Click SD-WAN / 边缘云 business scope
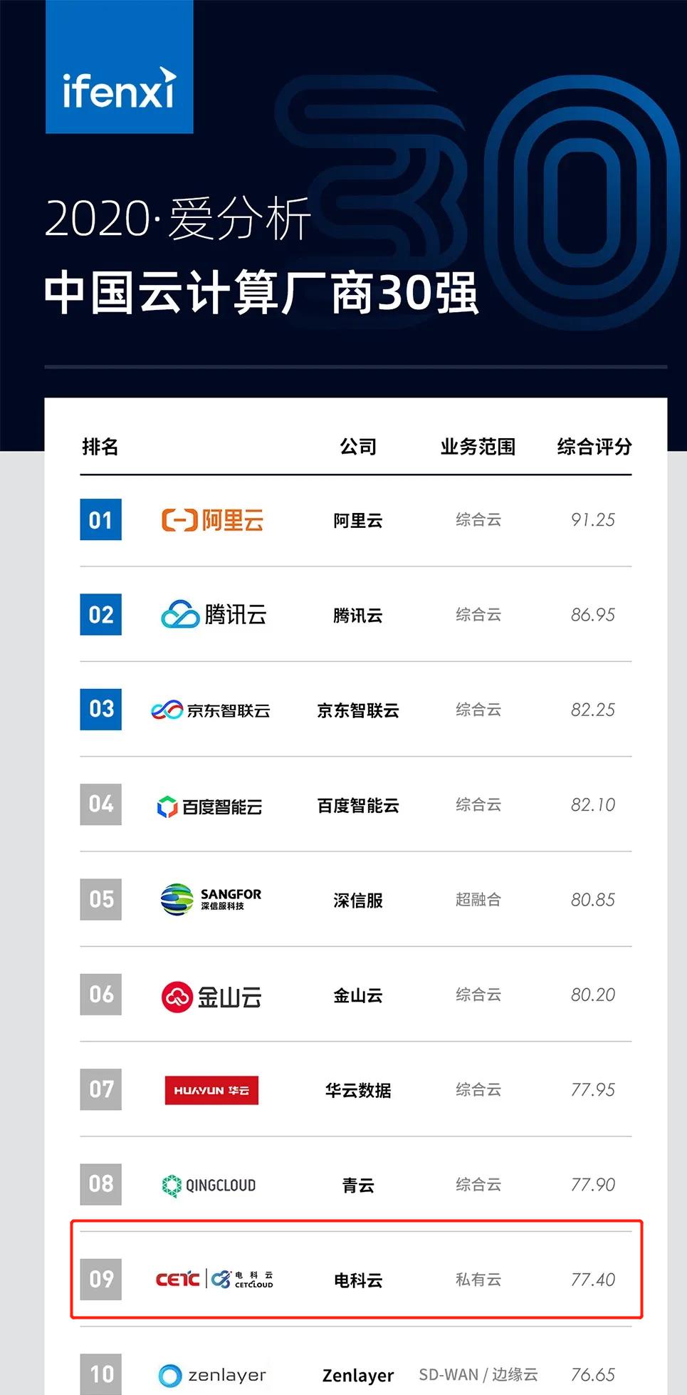Image resolution: width=687 pixels, height=1395 pixels. pos(478,1375)
